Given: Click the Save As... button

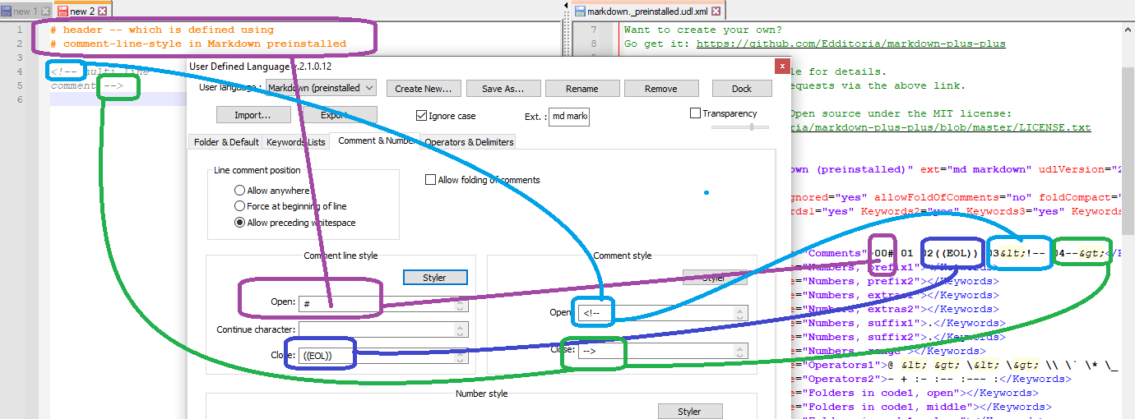Looking at the screenshot, I should [503, 89].
